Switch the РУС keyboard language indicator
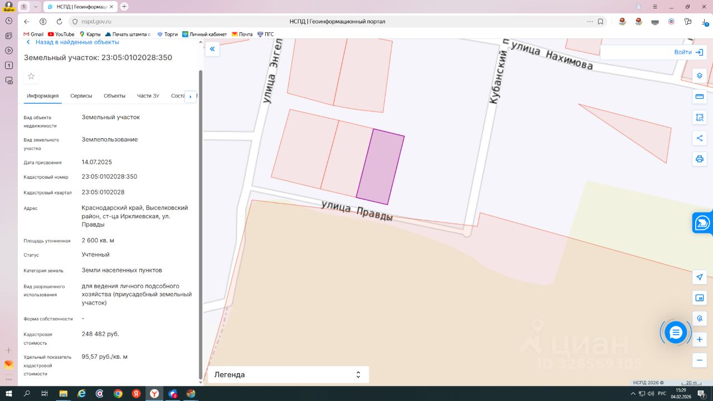 (662, 394)
